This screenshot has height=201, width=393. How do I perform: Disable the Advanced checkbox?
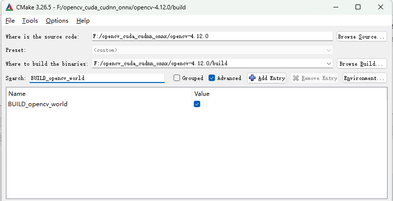pos(212,78)
